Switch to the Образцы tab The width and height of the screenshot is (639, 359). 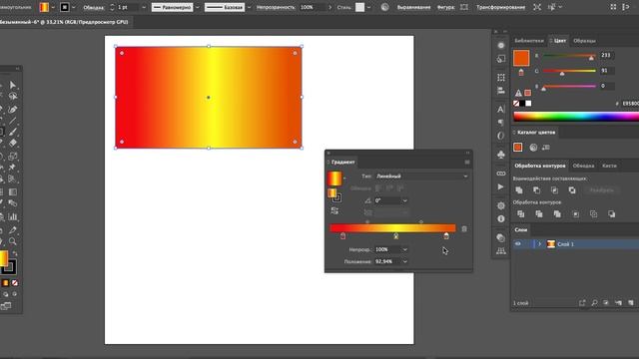[x=584, y=41]
